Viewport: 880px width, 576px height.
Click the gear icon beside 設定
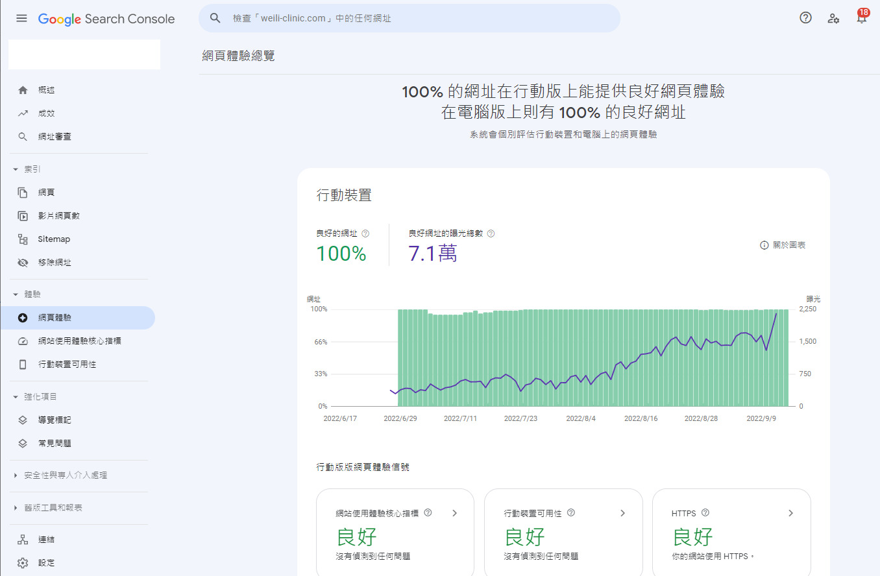tap(23, 563)
